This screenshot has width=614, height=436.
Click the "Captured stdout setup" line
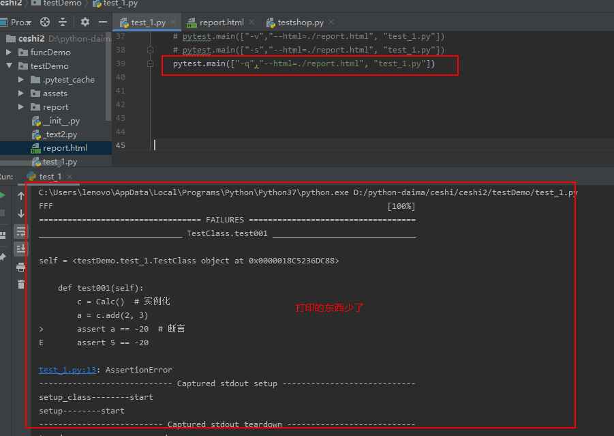(x=227, y=383)
